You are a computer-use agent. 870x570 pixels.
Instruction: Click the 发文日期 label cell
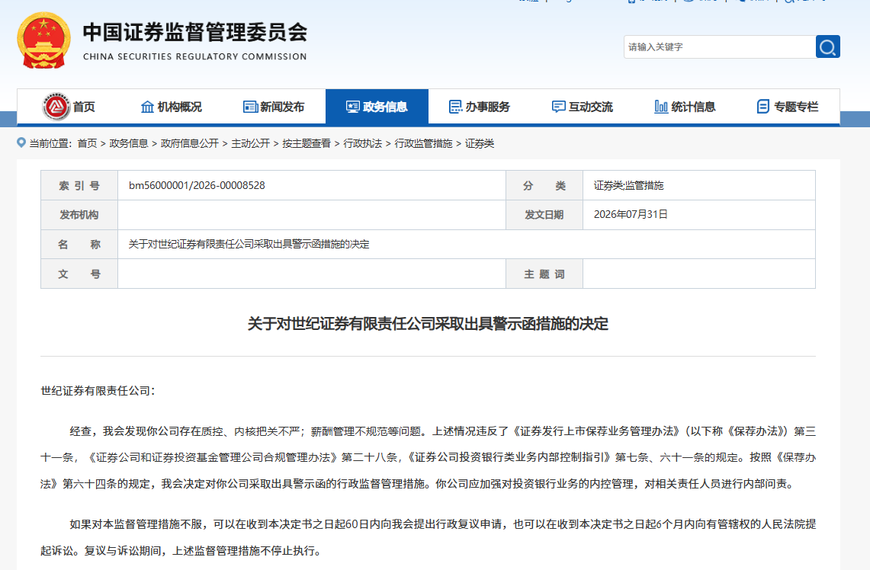tap(544, 215)
